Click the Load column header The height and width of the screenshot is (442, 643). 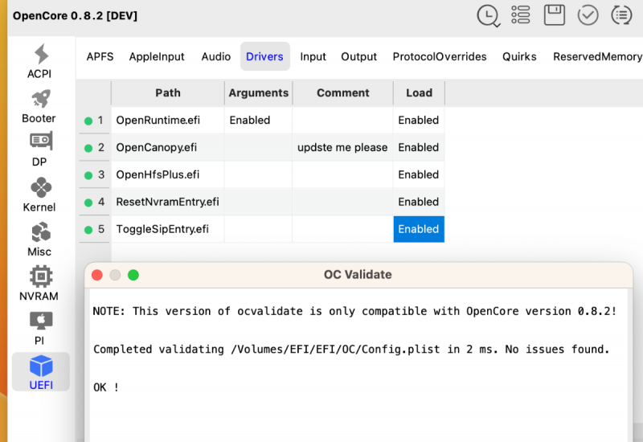418,93
